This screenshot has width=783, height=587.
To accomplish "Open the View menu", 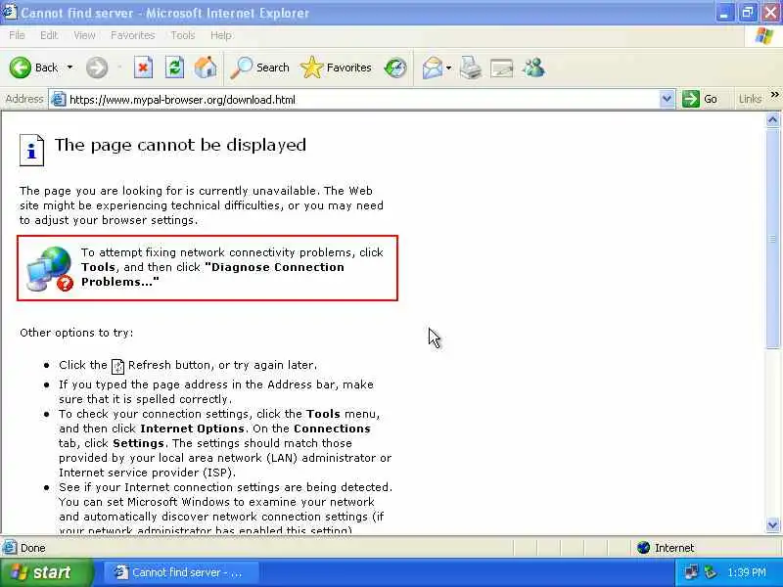I will [x=84, y=35].
